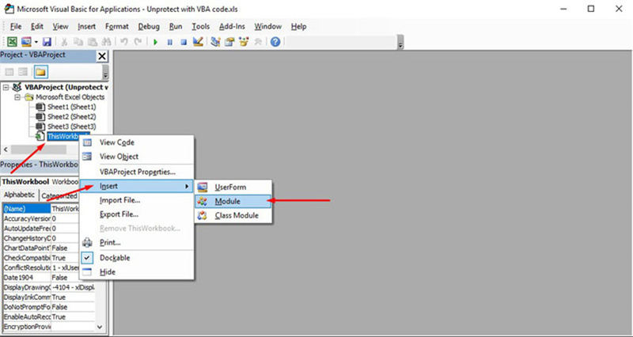Image resolution: width=633 pixels, height=337 pixels.
Task: Click the Reset stop icon in the toolbar
Action: 182,41
